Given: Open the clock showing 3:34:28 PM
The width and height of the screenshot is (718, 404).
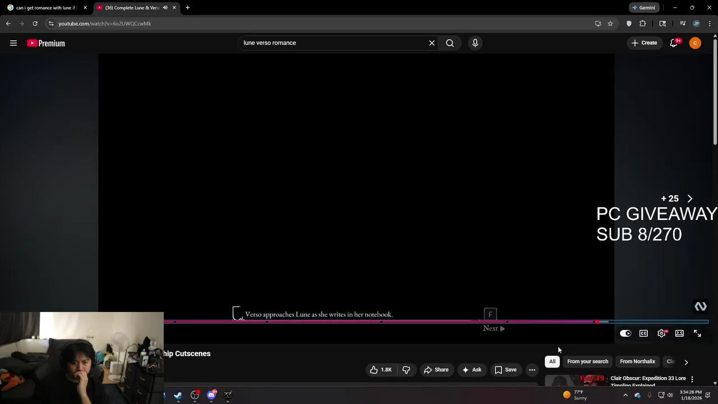Looking at the screenshot, I should (x=691, y=395).
